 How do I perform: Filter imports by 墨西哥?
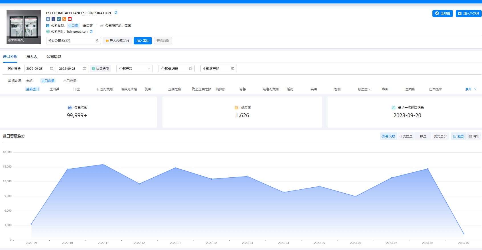point(410,89)
